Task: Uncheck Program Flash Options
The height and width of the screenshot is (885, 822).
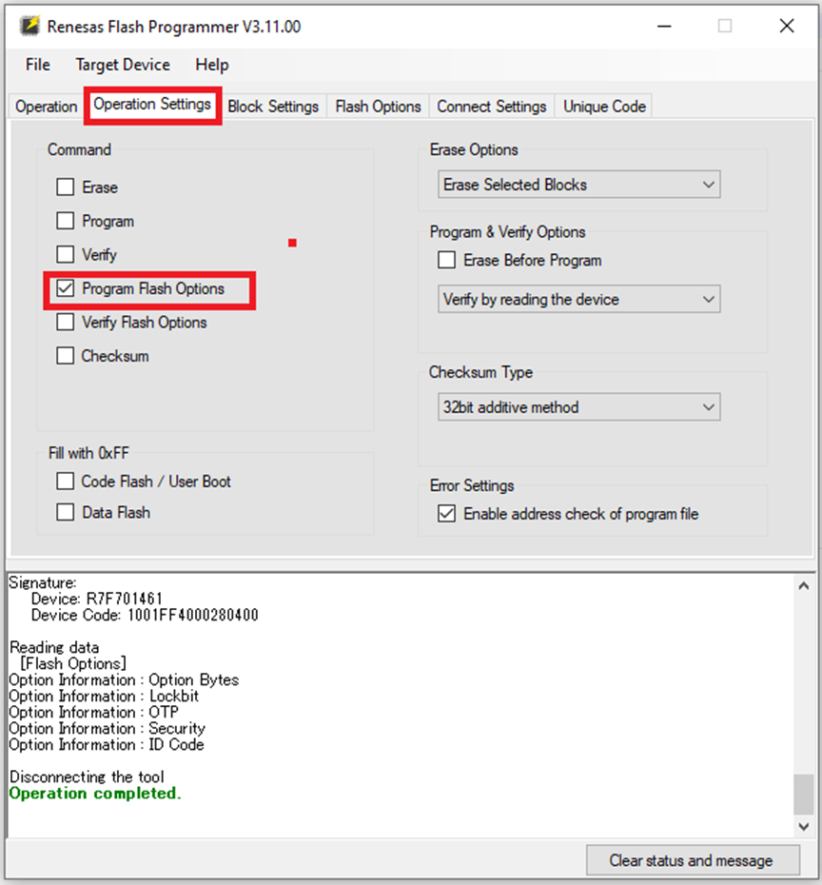Action: click(66, 288)
